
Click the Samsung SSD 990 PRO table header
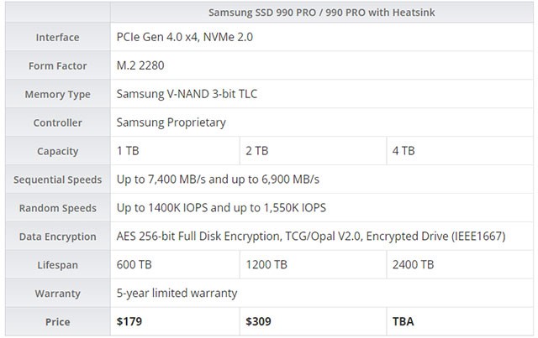coord(323,12)
